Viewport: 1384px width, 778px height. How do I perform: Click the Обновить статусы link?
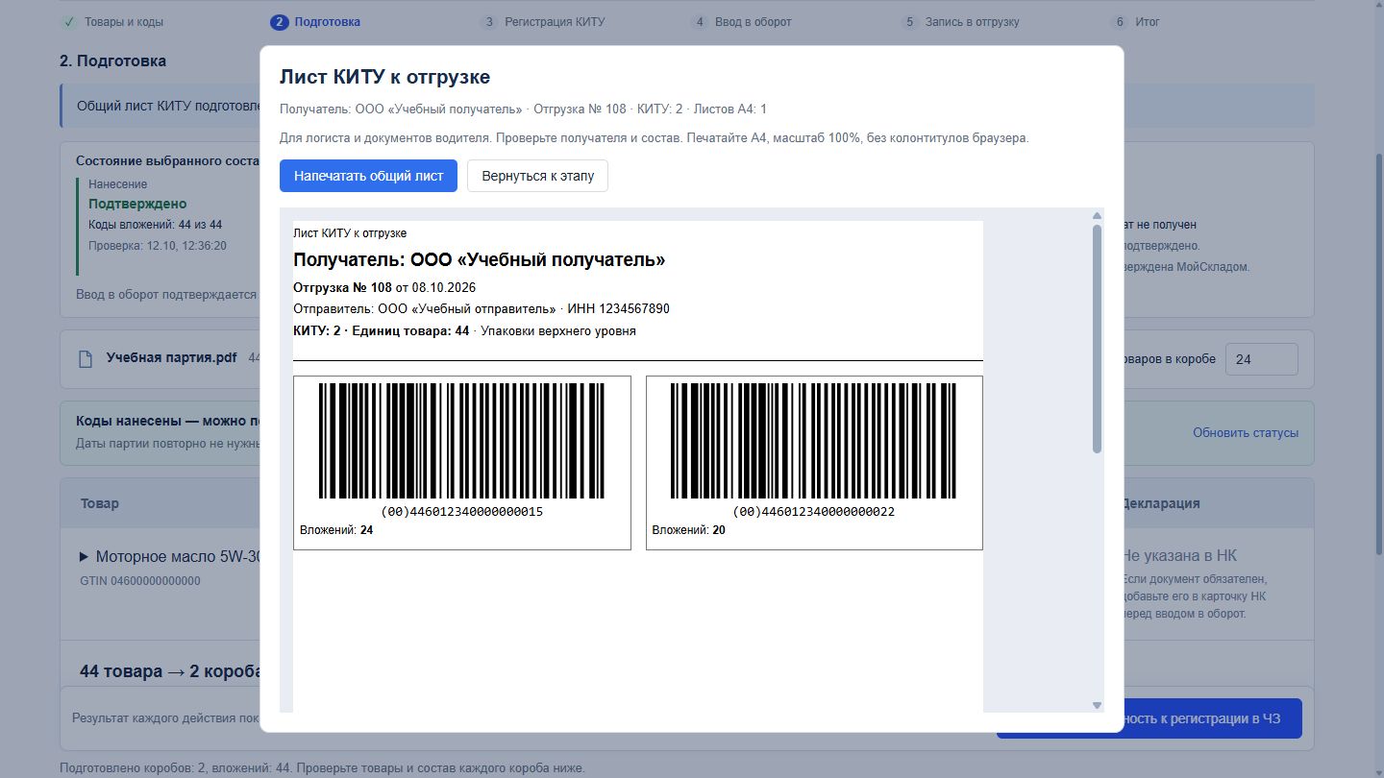click(x=1246, y=432)
